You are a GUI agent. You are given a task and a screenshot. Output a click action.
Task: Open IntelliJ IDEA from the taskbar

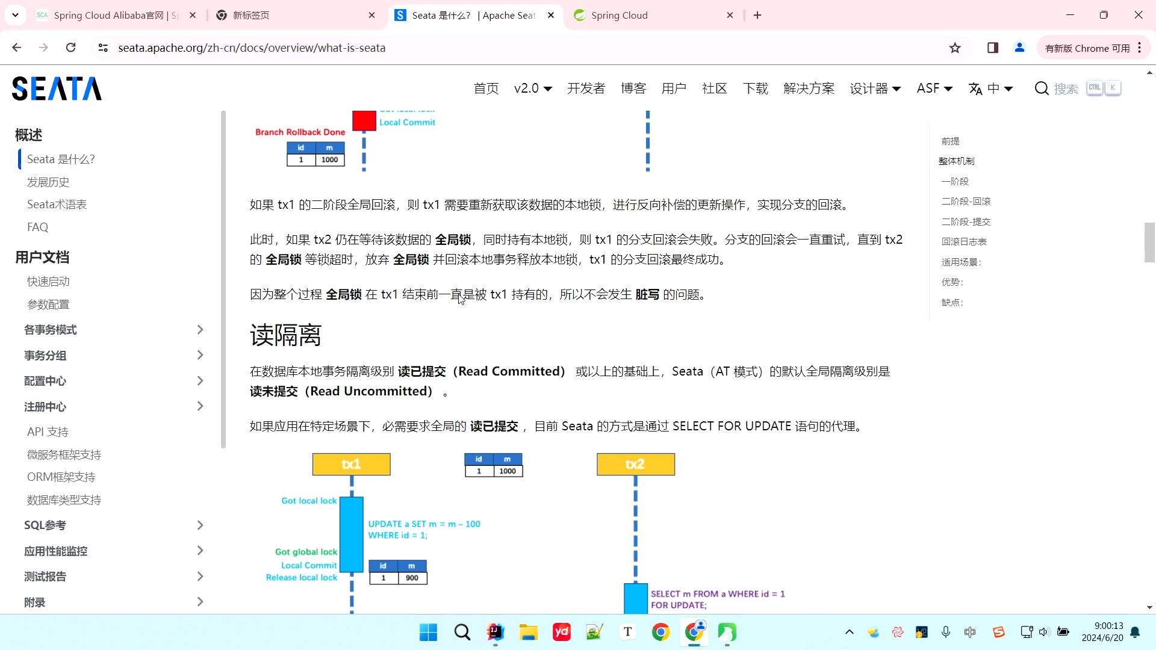pyautogui.click(x=495, y=632)
